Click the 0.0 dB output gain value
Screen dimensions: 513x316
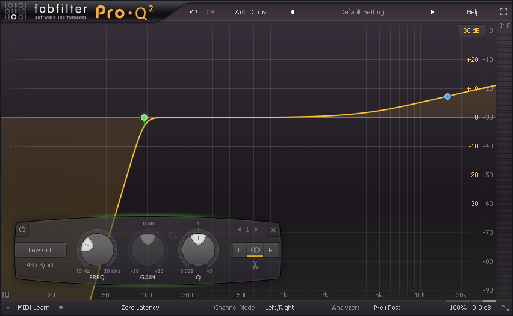pyautogui.click(x=482, y=308)
